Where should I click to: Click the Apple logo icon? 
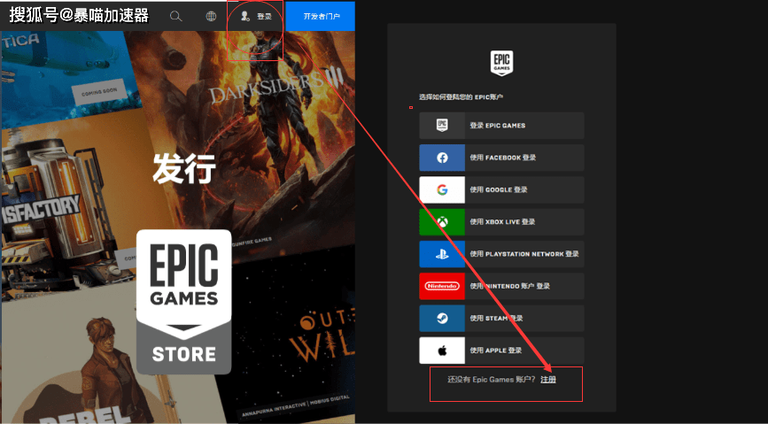coord(442,351)
